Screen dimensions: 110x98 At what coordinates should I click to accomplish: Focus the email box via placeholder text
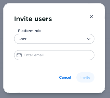pyautogui.click(x=34, y=55)
